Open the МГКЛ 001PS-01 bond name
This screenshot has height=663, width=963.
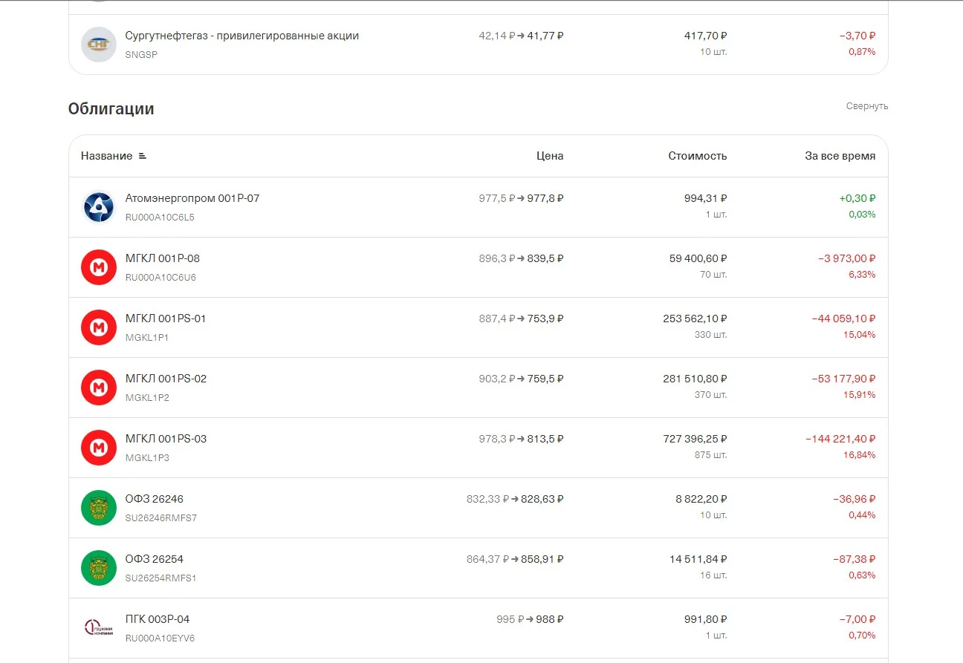166,319
